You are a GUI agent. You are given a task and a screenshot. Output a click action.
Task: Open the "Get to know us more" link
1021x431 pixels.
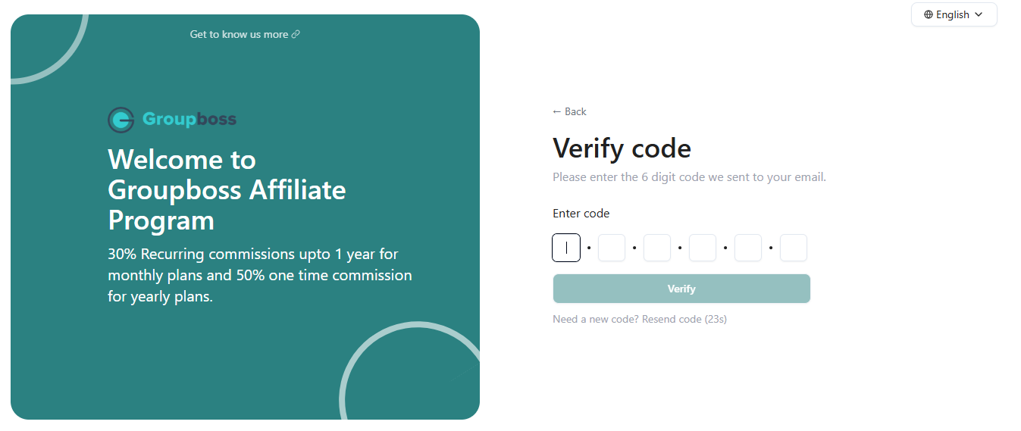(240, 34)
